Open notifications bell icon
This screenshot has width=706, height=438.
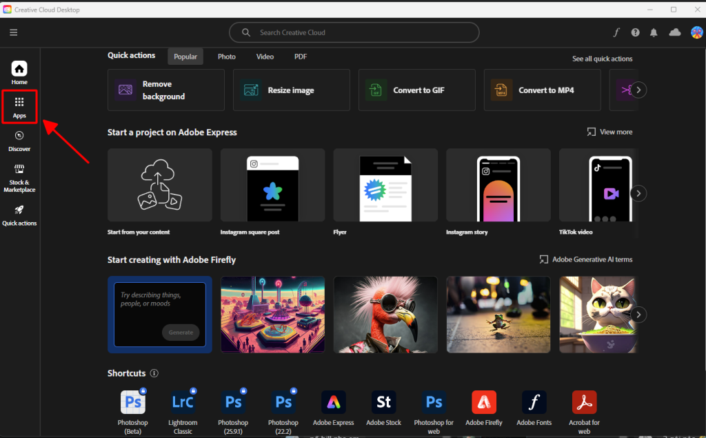(654, 32)
